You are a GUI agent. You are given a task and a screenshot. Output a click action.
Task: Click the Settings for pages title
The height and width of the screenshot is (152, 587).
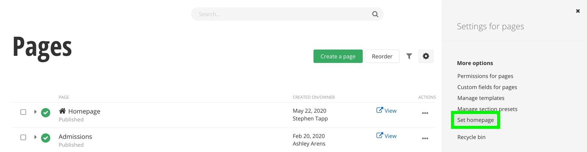tap(490, 26)
